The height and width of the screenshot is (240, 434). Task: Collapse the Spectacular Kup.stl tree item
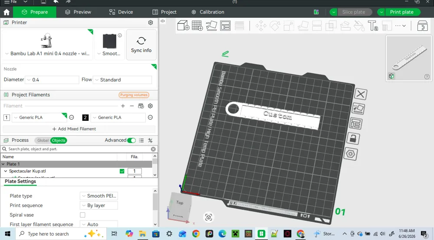pos(6,171)
